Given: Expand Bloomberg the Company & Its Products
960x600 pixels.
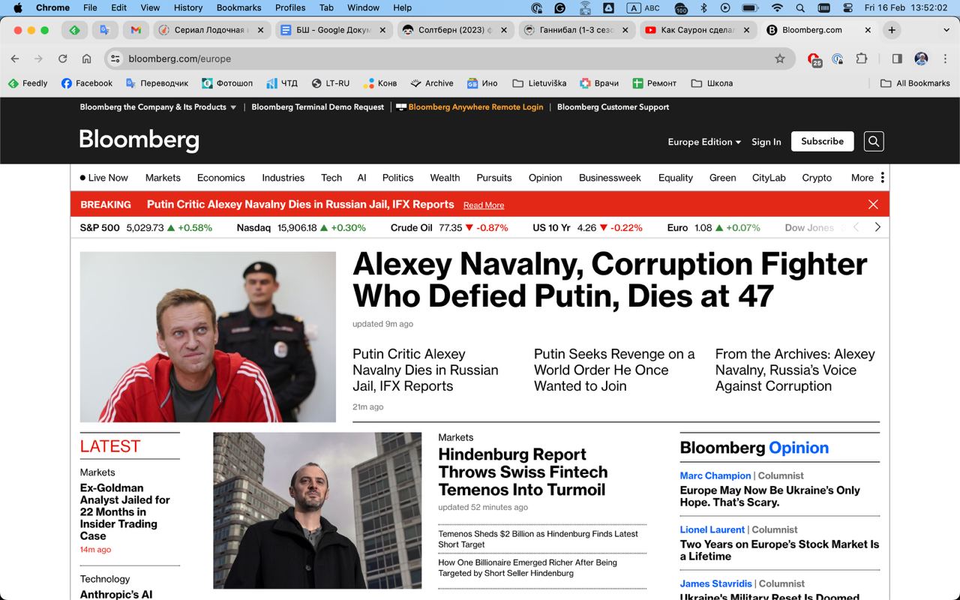Looking at the screenshot, I should click(158, 107).
